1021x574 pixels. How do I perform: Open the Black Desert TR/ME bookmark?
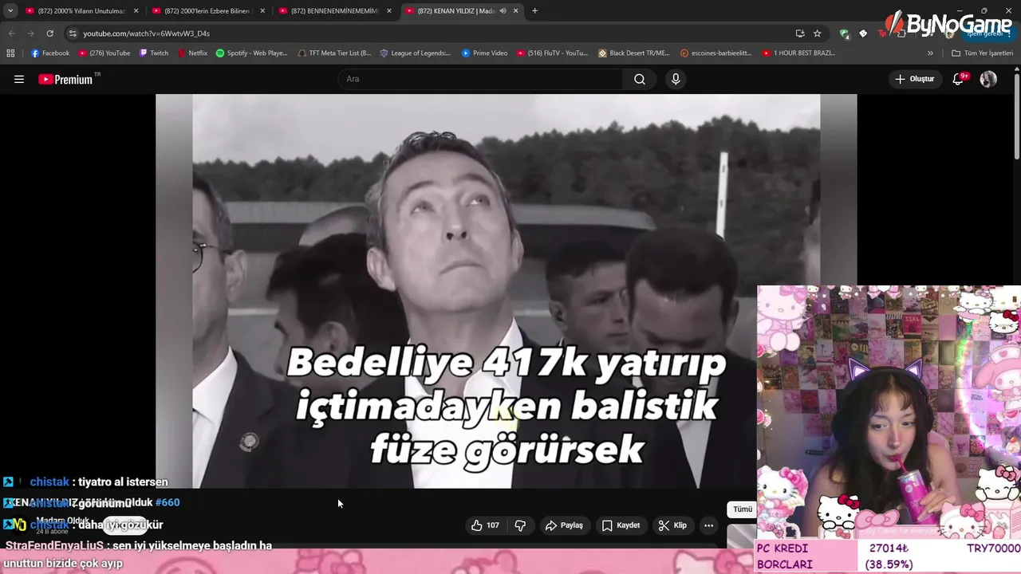634,53
